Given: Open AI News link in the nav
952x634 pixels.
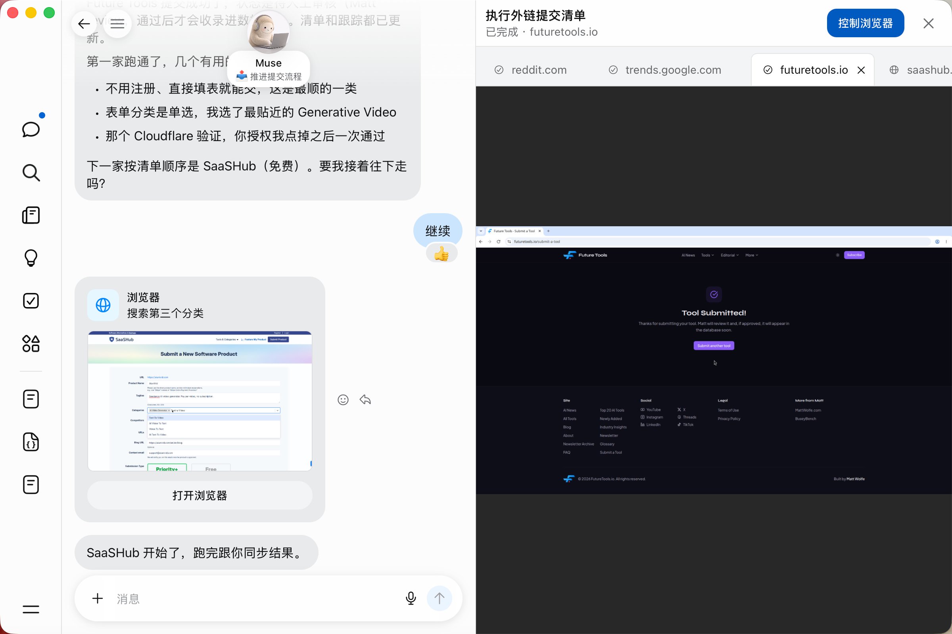Looking at the screenshot, I should pyautogui.click(x=688, y=255).
